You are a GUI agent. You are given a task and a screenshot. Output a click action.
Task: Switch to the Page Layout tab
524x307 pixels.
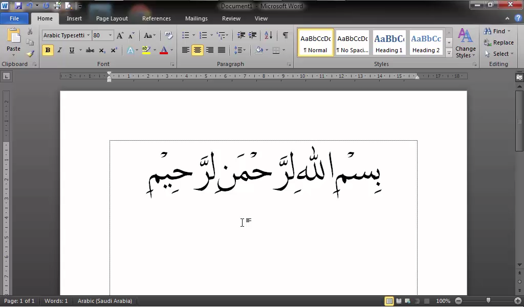112,18
